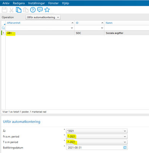
Task: Click the star favorites icon
Action: click(x=47, y=10)
